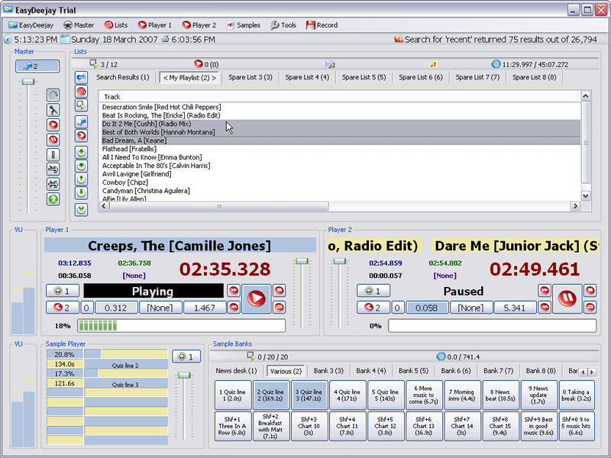Switch to the News desk (1) sample tab

236,371
